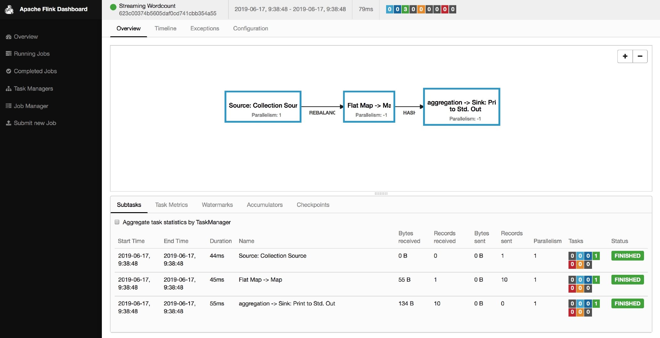Open the Checkpoints tab

click(x=313, y=205)
